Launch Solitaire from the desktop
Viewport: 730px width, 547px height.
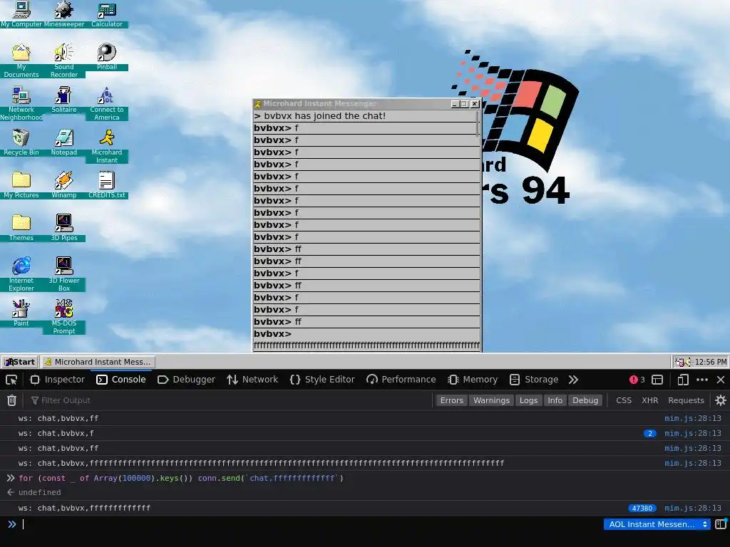pos(63,100)
